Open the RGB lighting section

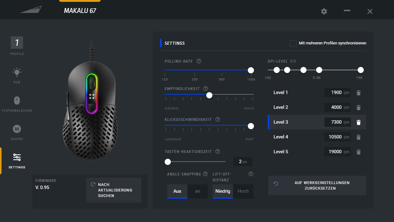pos(17,72)
